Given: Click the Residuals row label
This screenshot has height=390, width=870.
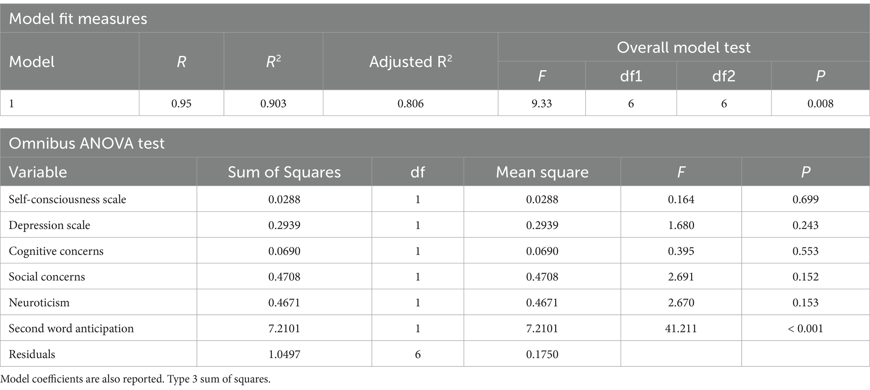Looking at the screenshot, I should 32,354.
